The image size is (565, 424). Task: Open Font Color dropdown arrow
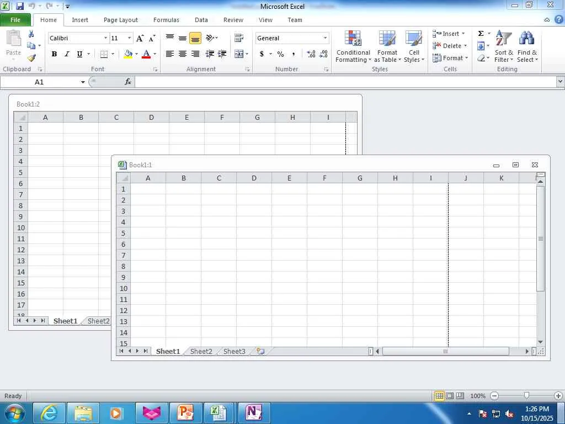pyautogui.click(x=155, y=54)
